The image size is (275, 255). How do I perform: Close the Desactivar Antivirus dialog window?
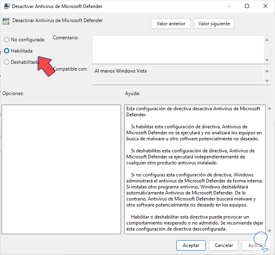click(265, 6)
